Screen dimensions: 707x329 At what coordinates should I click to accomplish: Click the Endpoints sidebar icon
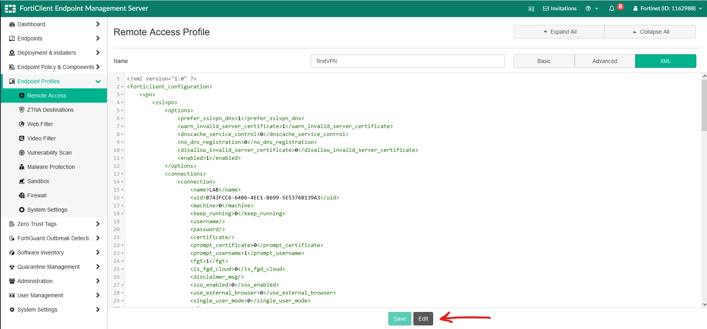[x=12, y=38]
